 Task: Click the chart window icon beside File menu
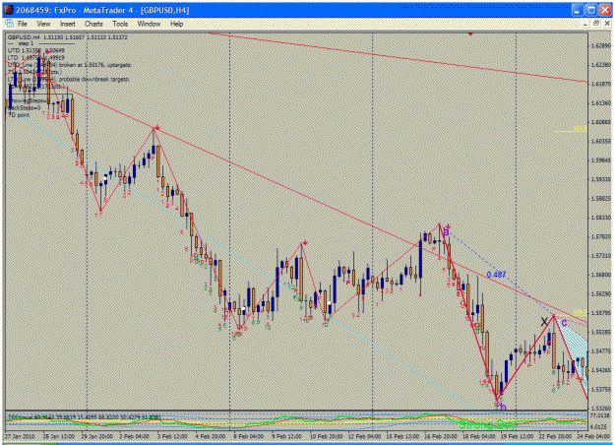tap(10, 24)
